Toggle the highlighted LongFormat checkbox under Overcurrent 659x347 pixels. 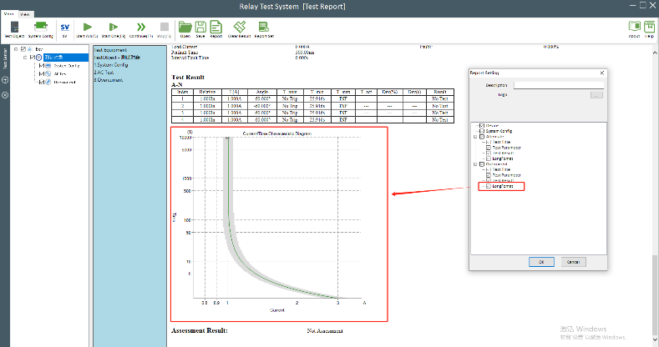tap(489, 186)
